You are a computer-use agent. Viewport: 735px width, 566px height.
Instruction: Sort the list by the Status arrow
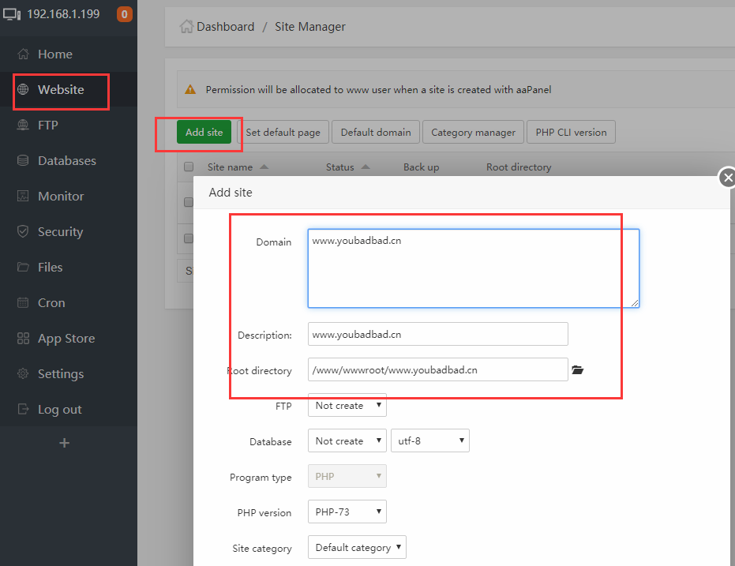point(366,167)
